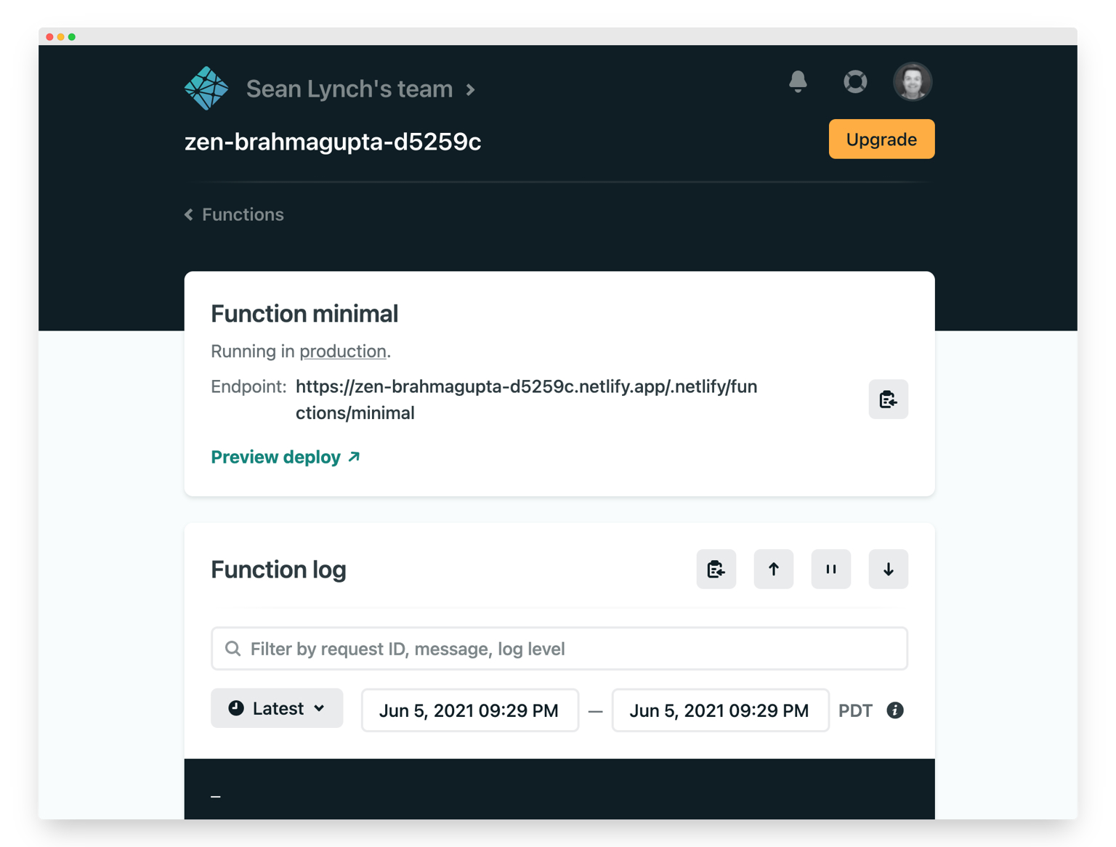This screenshot has height=847, width=1116.
Task: Click the Upgrade button
Action: click(x=881, y=139)
